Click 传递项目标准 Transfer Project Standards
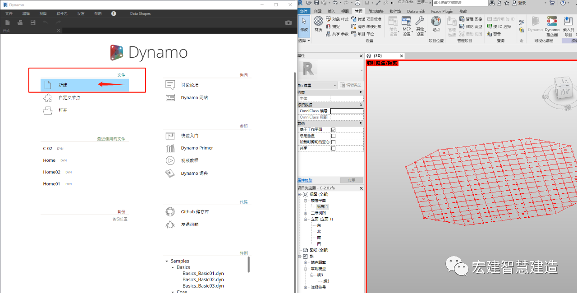The image size is (577, 293). coord(366,19)
